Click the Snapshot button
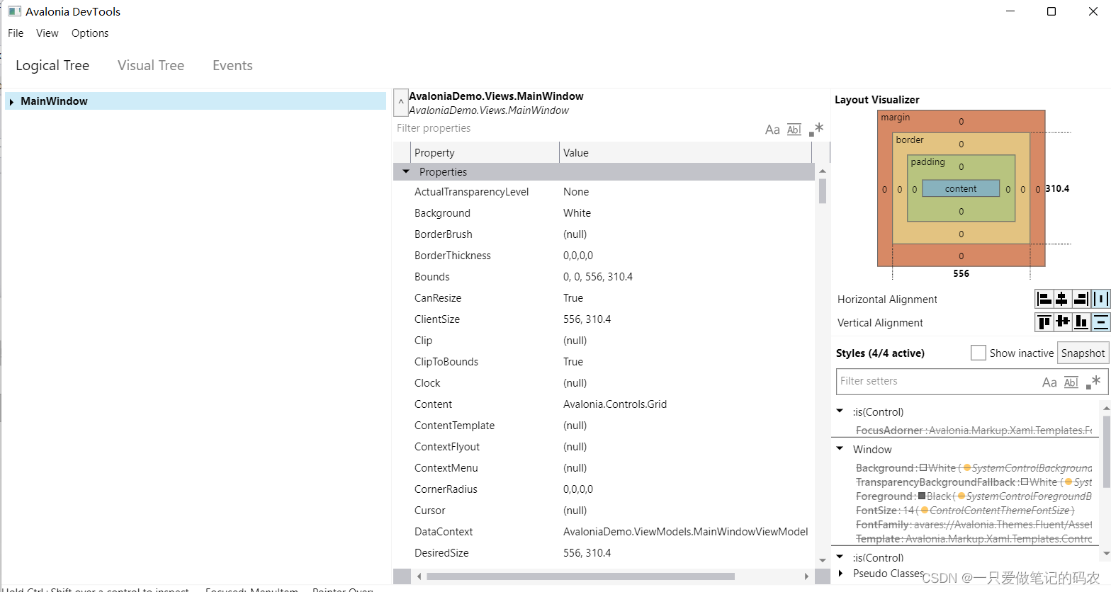The image size is (1111, 592). pyautogui.click(x=1083, y=353)
